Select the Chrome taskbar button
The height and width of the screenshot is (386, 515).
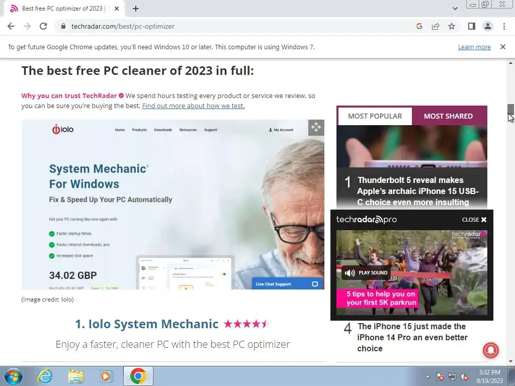click(x=138, y=376)
